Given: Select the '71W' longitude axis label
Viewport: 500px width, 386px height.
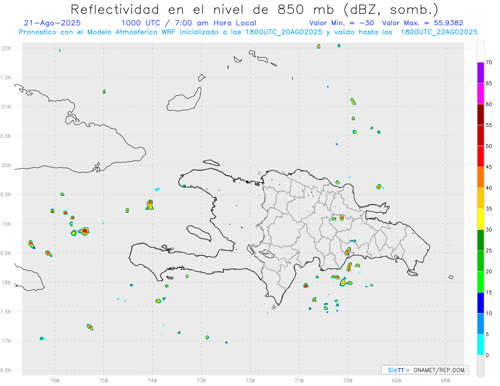Looking at the screenshot, I should pos(299,381).
